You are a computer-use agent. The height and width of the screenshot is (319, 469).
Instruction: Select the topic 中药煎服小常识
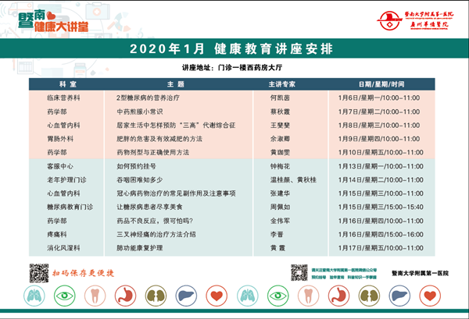pos(140,112)
